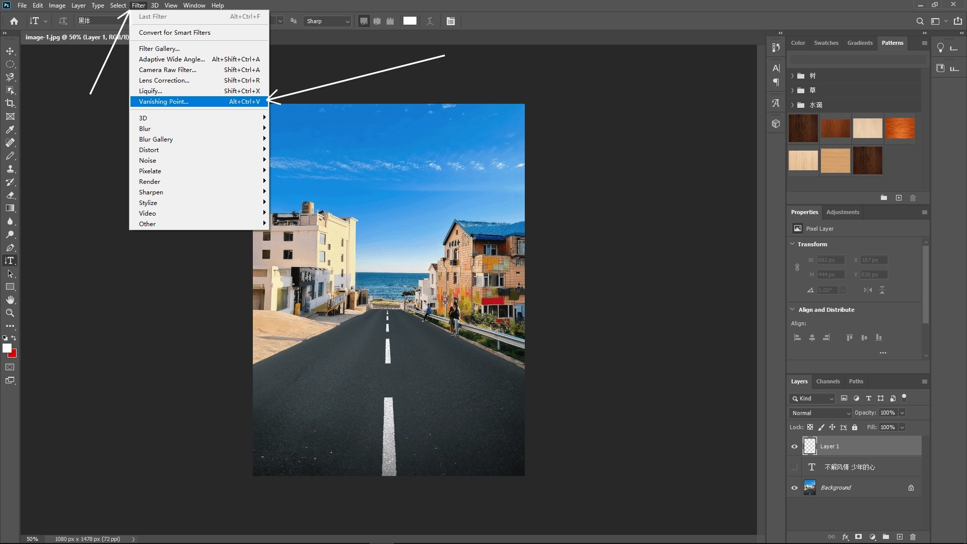The image size is (967, 544).
Task: Open the 3D panel from the right sidebar
Action: click(775, 123)
